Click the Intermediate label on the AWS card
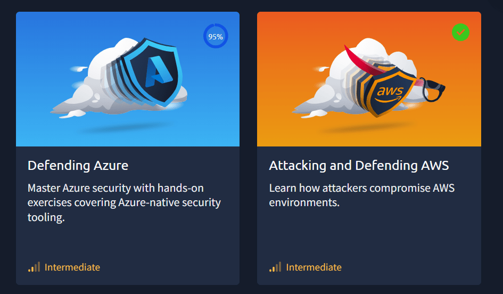 pos(314,267)
